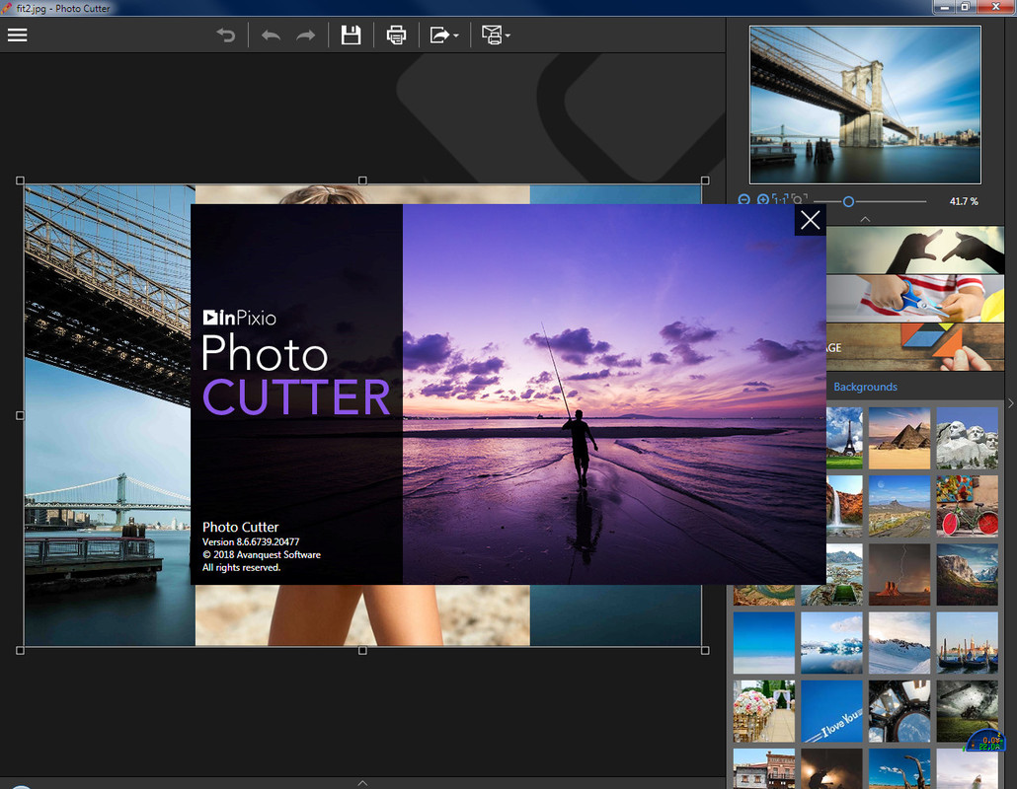This screenshot has width=1017, height=789.
Task: Zoom in with the plus magnifier icon
Action: [x=762, y=200]
